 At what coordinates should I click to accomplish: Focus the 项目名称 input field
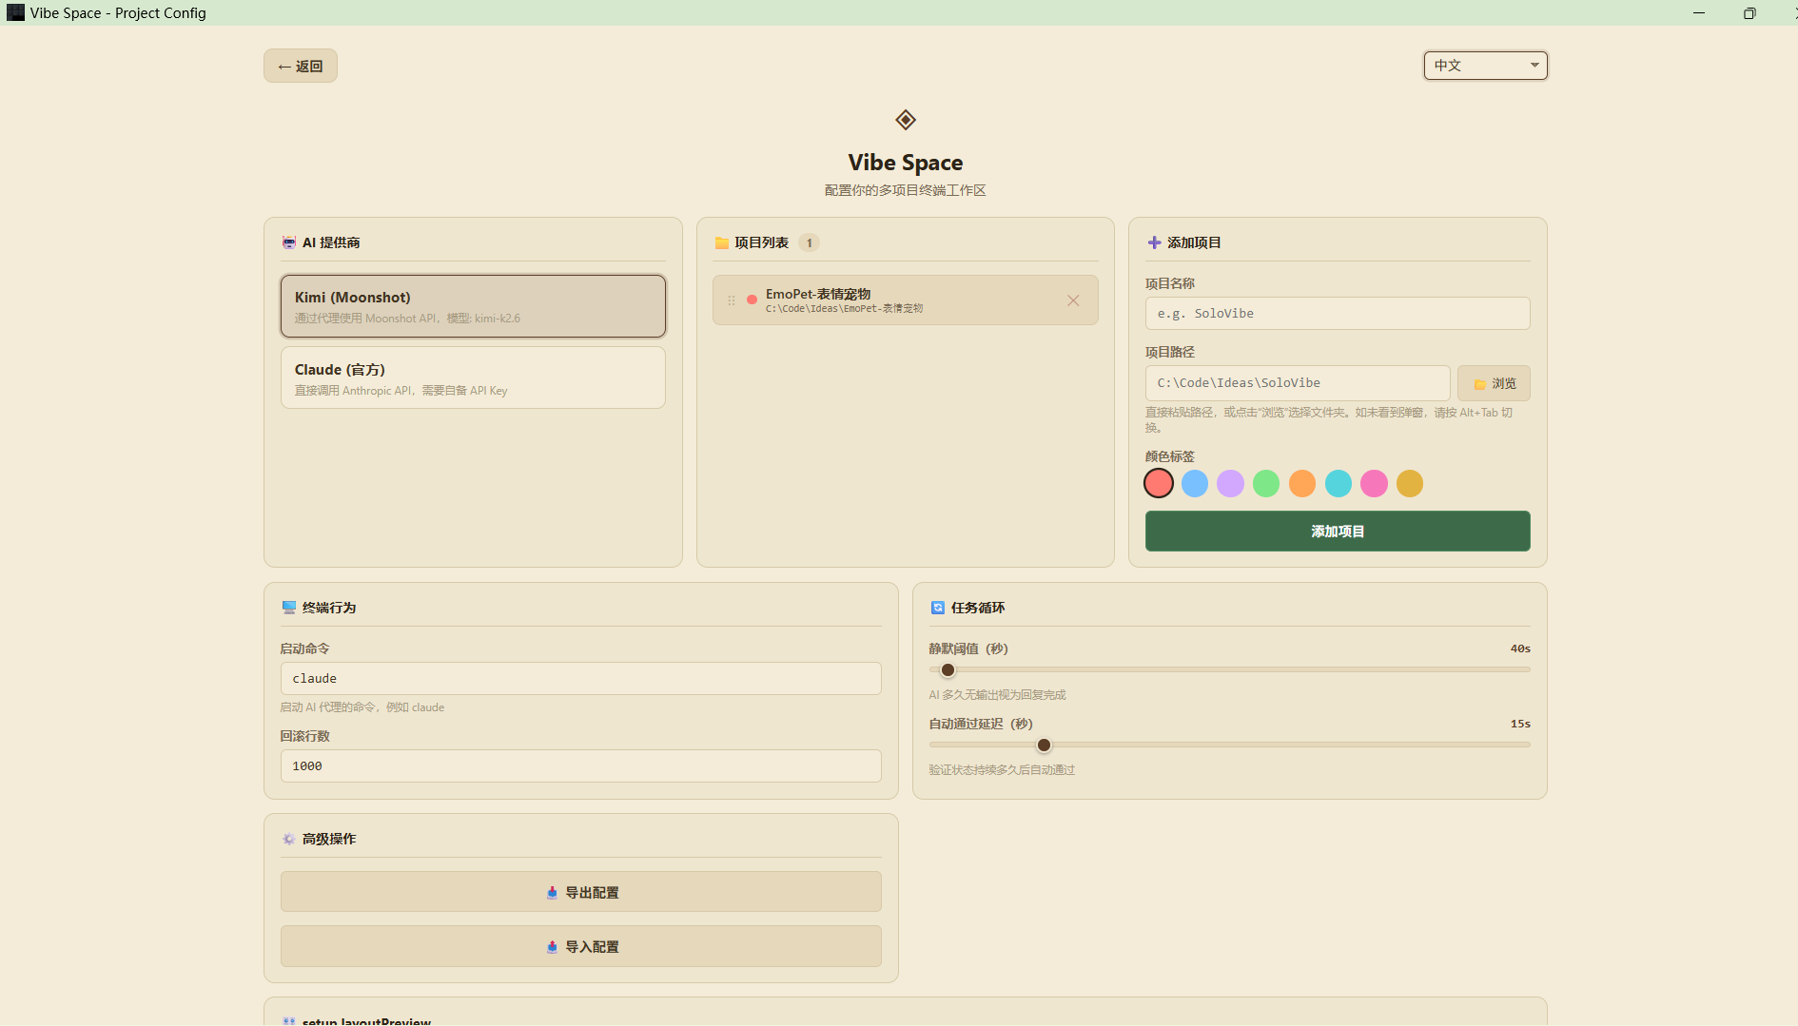[x=1338, y=313]
